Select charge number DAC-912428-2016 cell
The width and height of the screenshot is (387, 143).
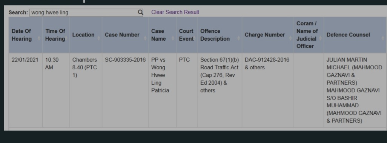(x=268, y=90)
